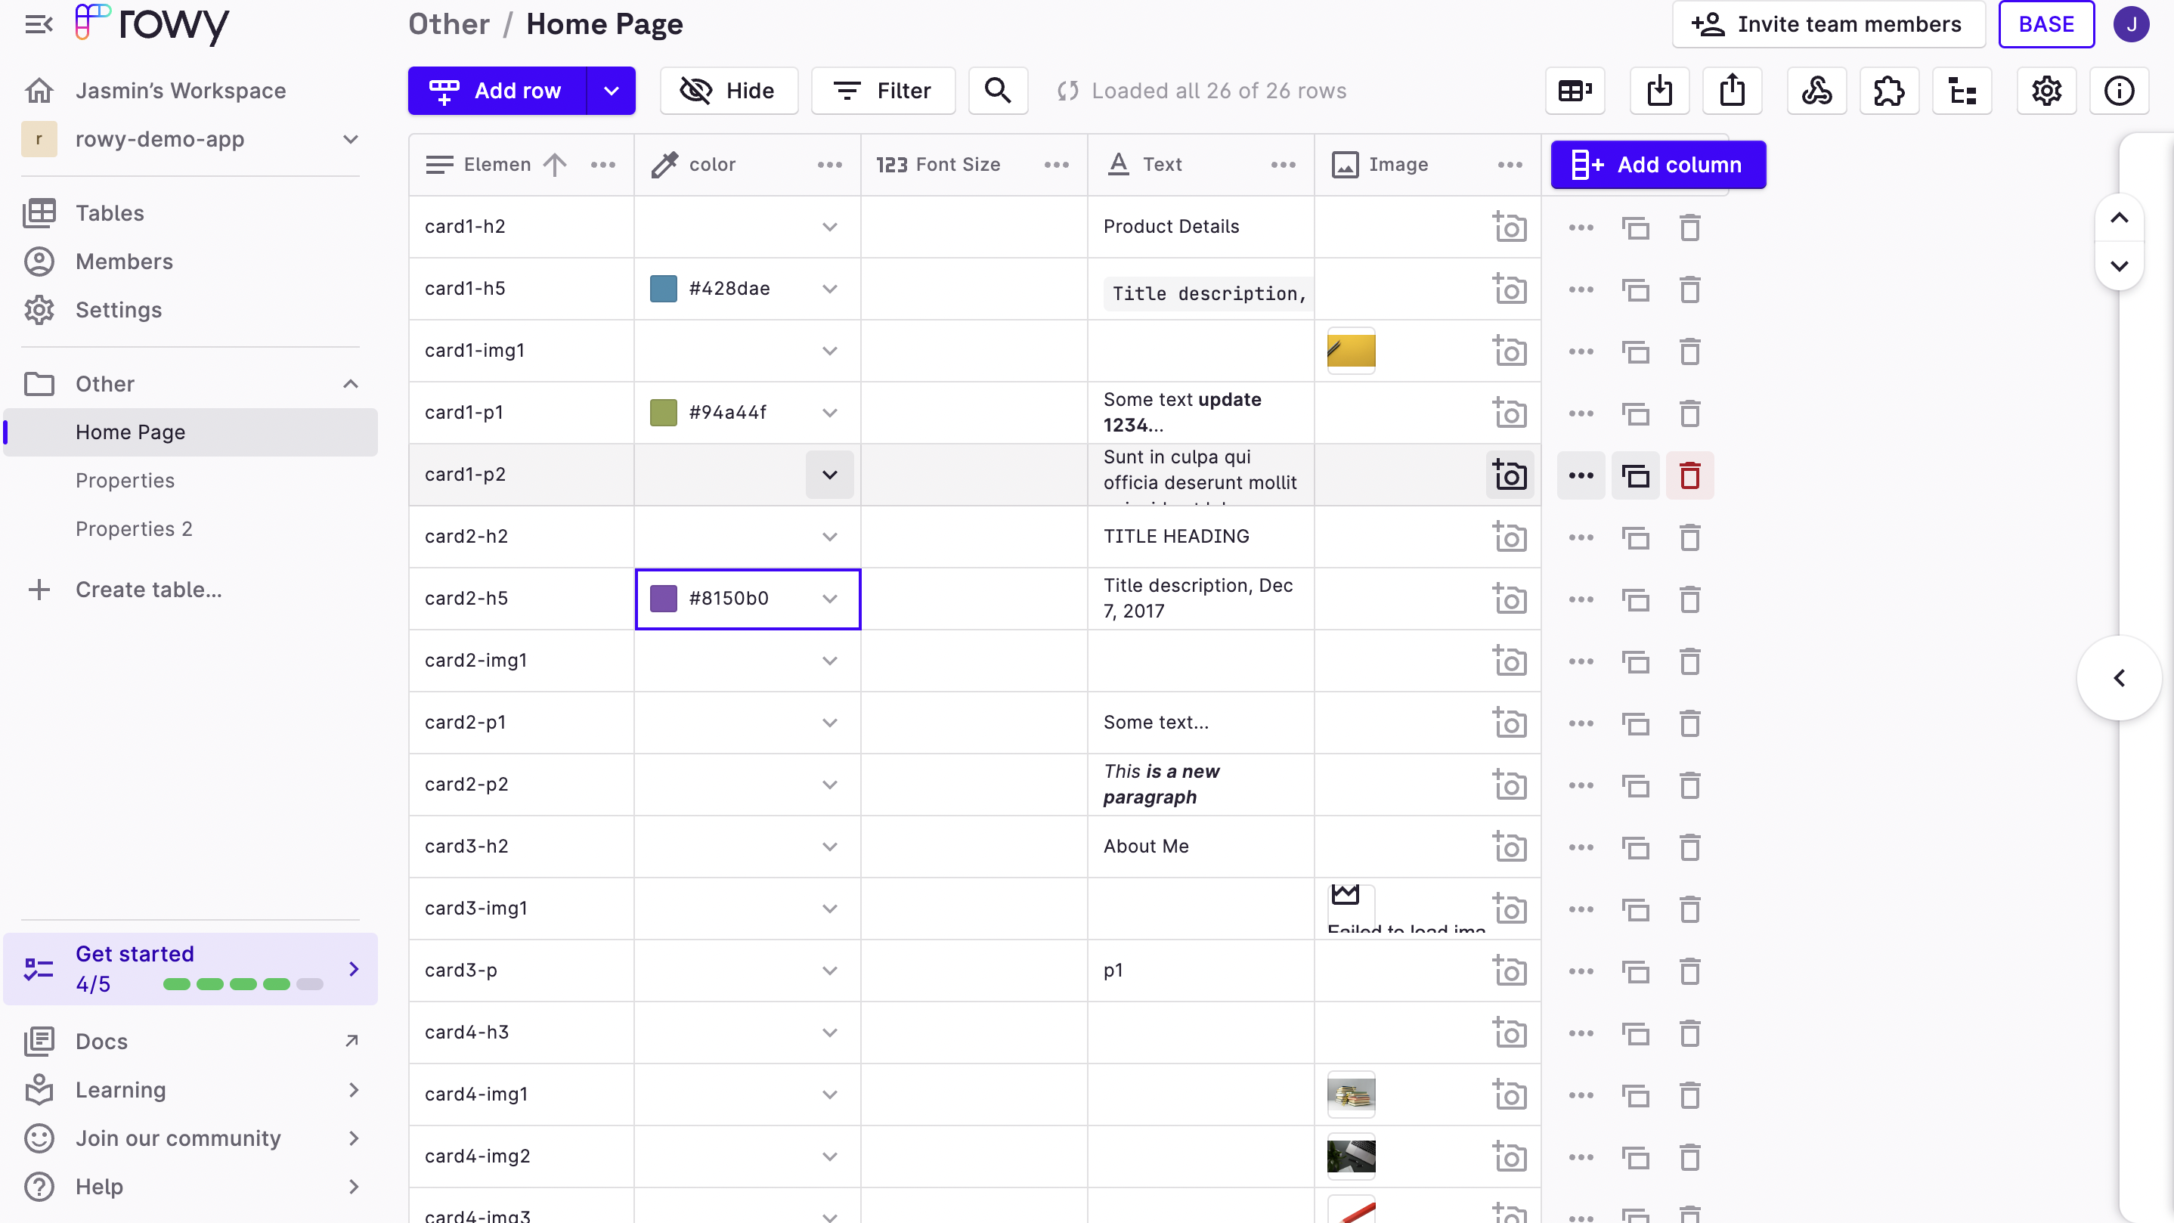Click Hide columns visibility button
This screenshot has width=2174, height=1223.
click(x=729, y=90)
